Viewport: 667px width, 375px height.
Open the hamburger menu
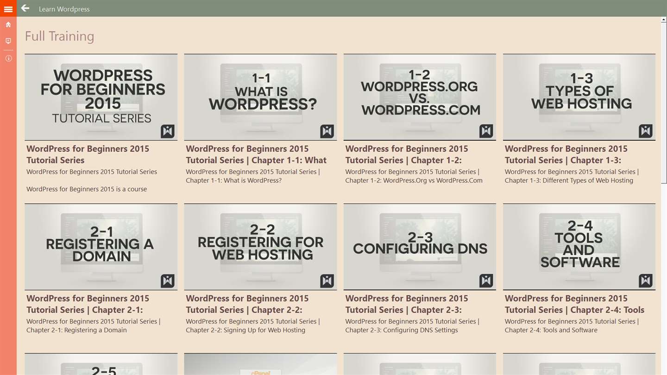(8, 9)
